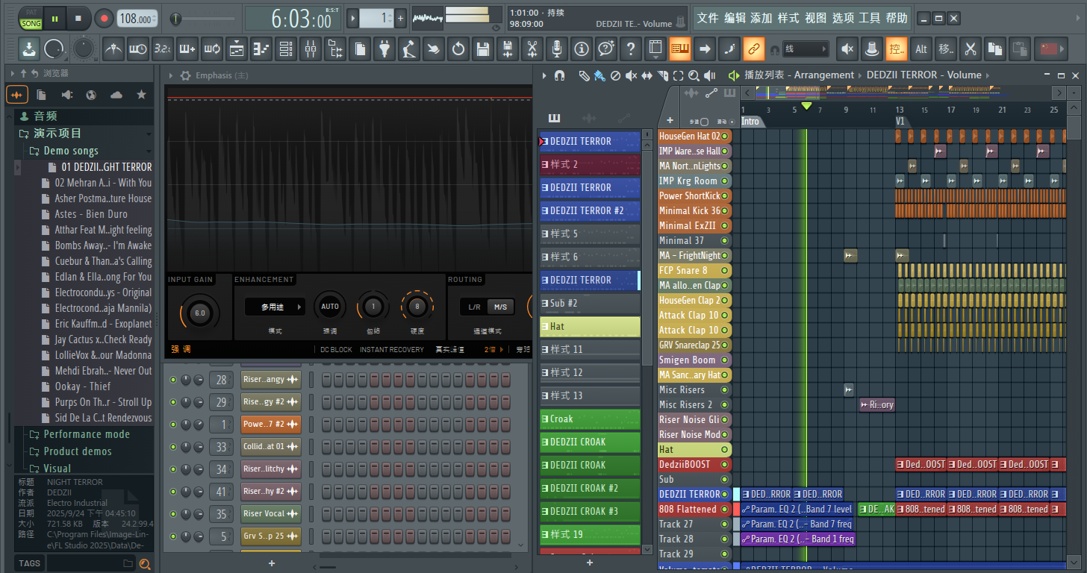Screen dimensions: 1087x573
Task: Click the microphone recording icon
Action: (557, 49)
